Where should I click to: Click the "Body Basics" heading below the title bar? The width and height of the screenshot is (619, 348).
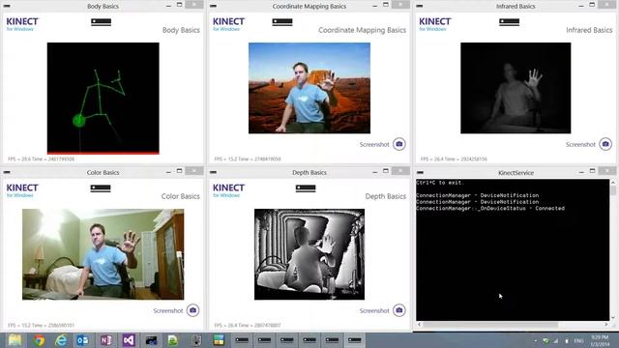coord(181,30)
